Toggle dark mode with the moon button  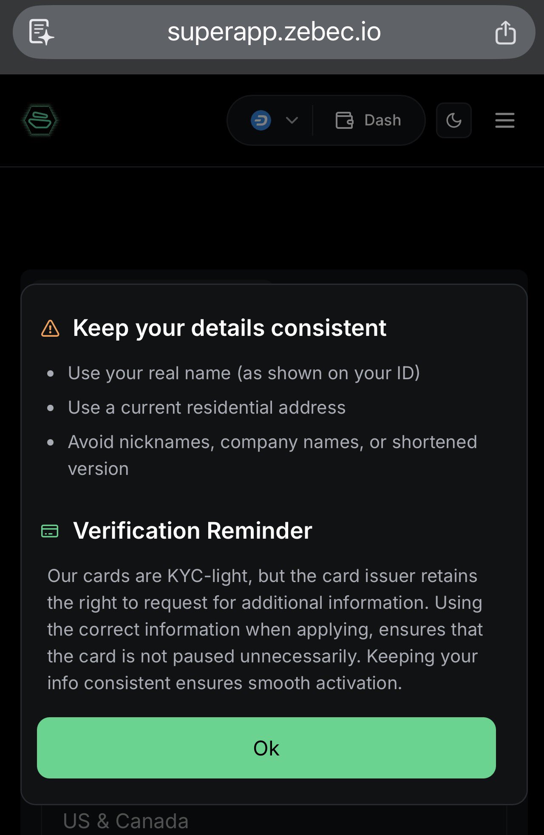click(x=453, y=120)
